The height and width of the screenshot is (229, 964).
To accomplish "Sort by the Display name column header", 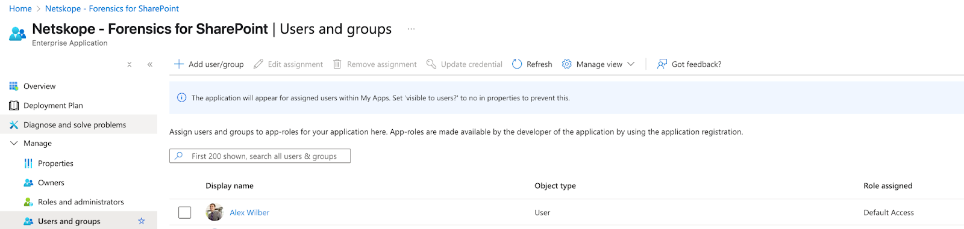I will pyautogui.click(x=230, y=186).
